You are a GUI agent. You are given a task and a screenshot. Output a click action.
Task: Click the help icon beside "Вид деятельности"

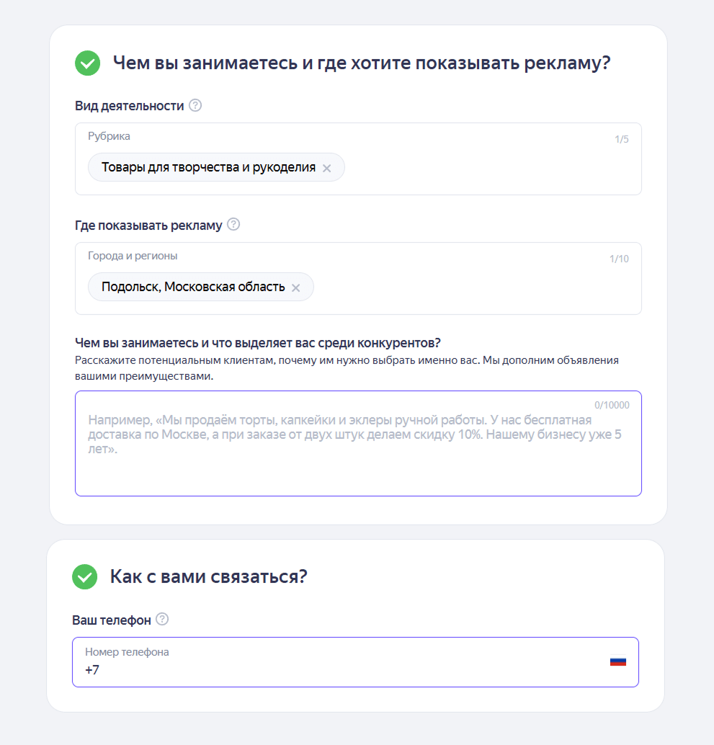tap(195, 106)
